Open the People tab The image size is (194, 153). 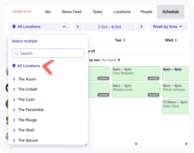(x=146, y=12)
